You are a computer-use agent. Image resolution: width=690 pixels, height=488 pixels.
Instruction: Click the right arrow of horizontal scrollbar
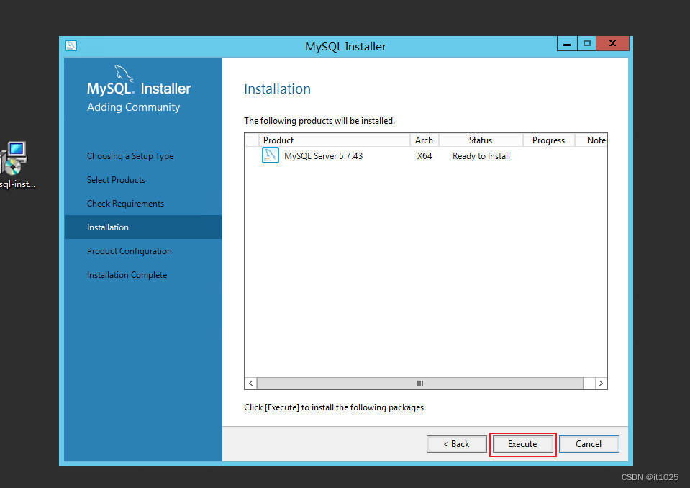click(601, 383)
